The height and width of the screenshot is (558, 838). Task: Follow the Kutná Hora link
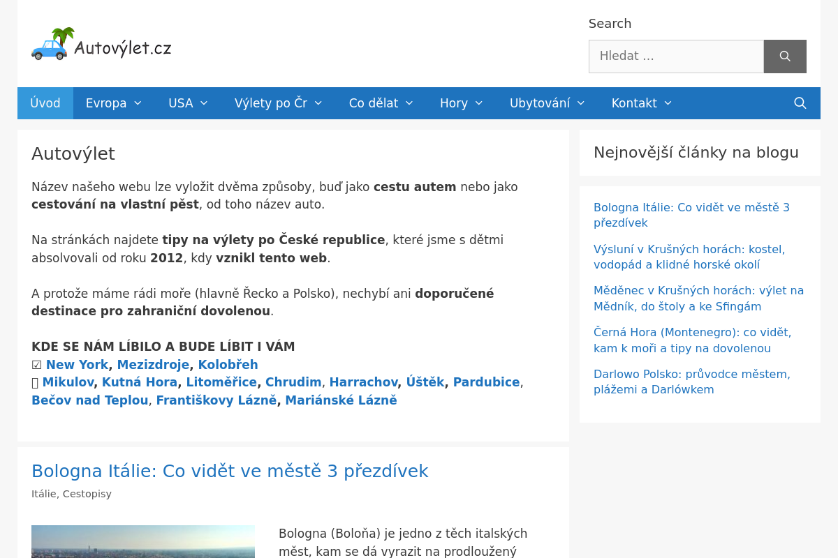pos(140,382)
